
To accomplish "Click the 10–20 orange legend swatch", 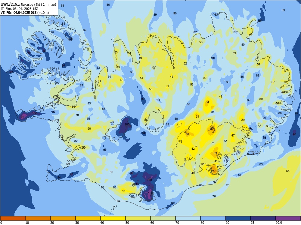I will [38, 218].
